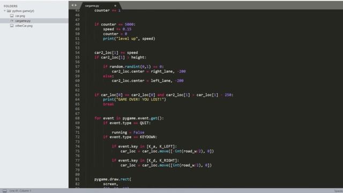Click running = False on line 71
The image size is (343, 193).
coord(128,132)
